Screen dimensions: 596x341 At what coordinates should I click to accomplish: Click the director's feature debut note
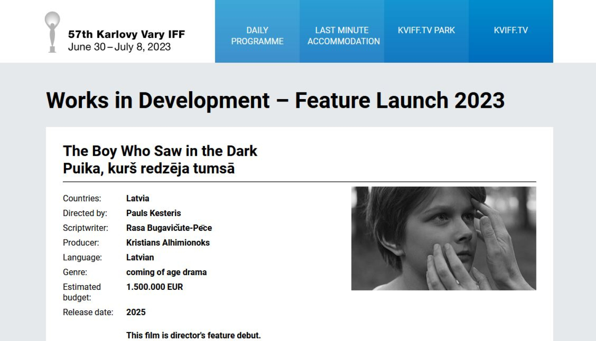tap(193, 335)
